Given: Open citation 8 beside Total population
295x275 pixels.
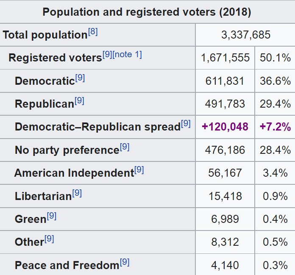Looking at the screenshot, I should pos(93,32).
